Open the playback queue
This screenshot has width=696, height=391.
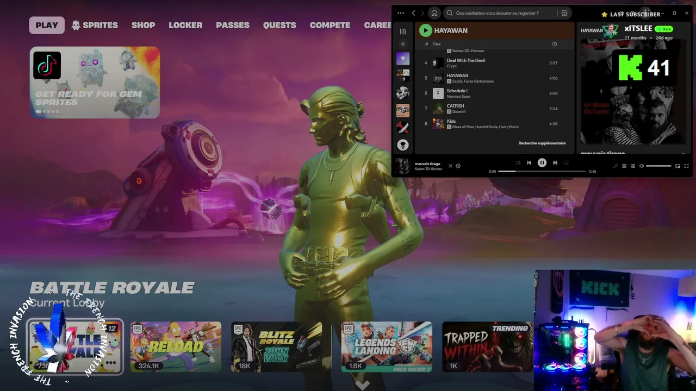point(624,166)
